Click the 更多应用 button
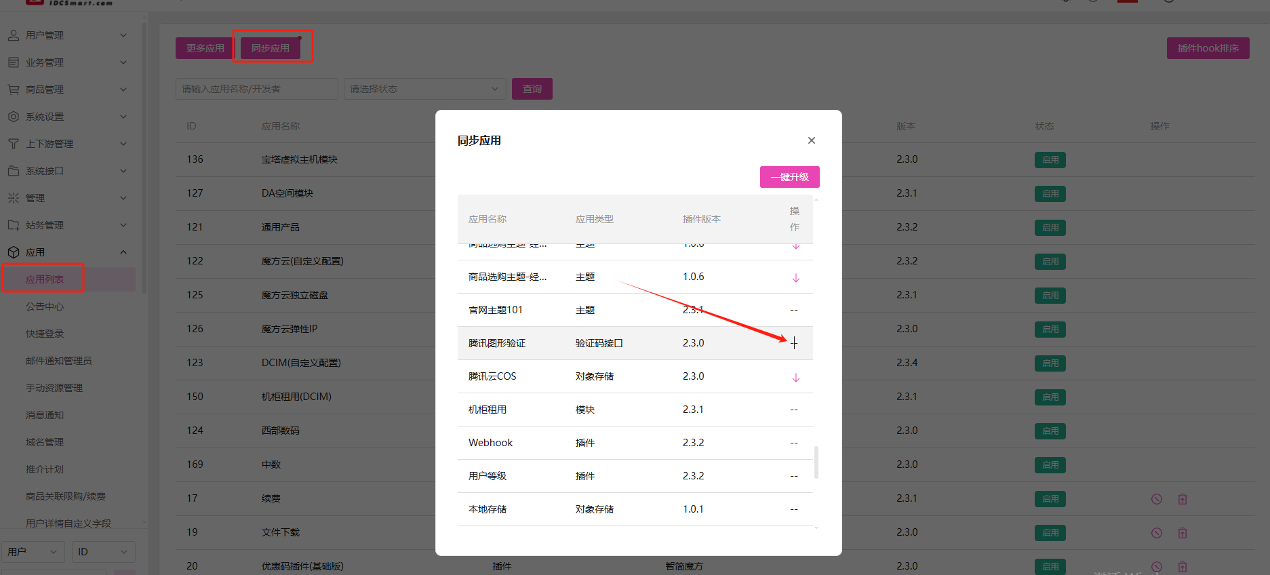 tap(205, 48)
